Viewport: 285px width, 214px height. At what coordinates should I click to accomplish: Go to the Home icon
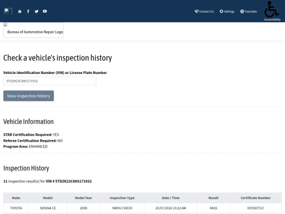click(x=20, y=12)
